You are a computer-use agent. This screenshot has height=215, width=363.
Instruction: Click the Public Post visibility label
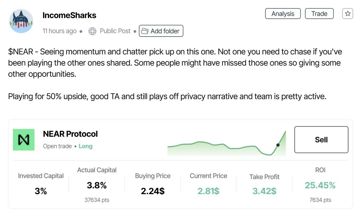(115, 31)
